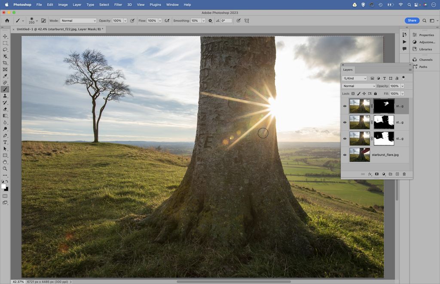
Task: Open the Filter menu
Action: coord(118,5)
